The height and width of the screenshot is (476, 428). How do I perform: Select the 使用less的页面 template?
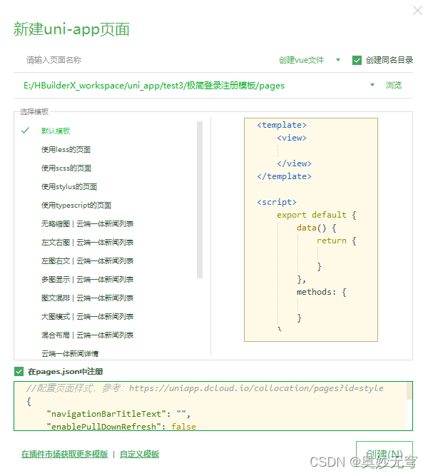[66, 149]
